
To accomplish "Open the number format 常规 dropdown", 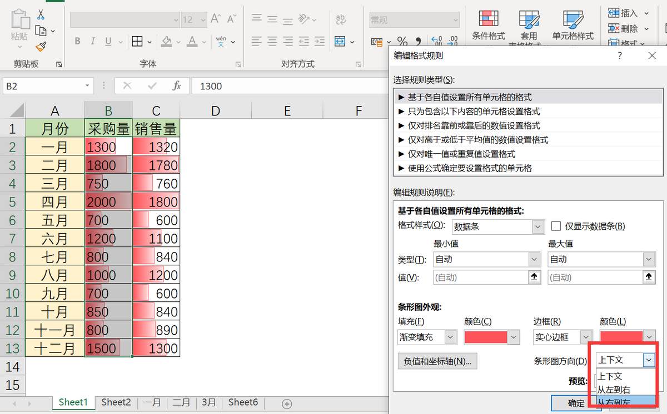I will [455, 19].
